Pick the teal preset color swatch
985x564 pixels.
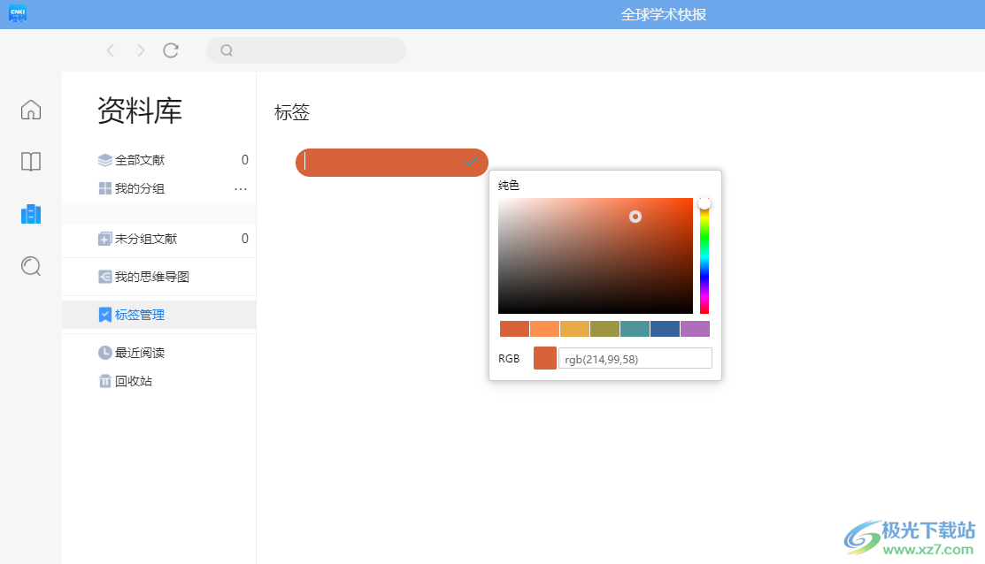coord(635,328)
